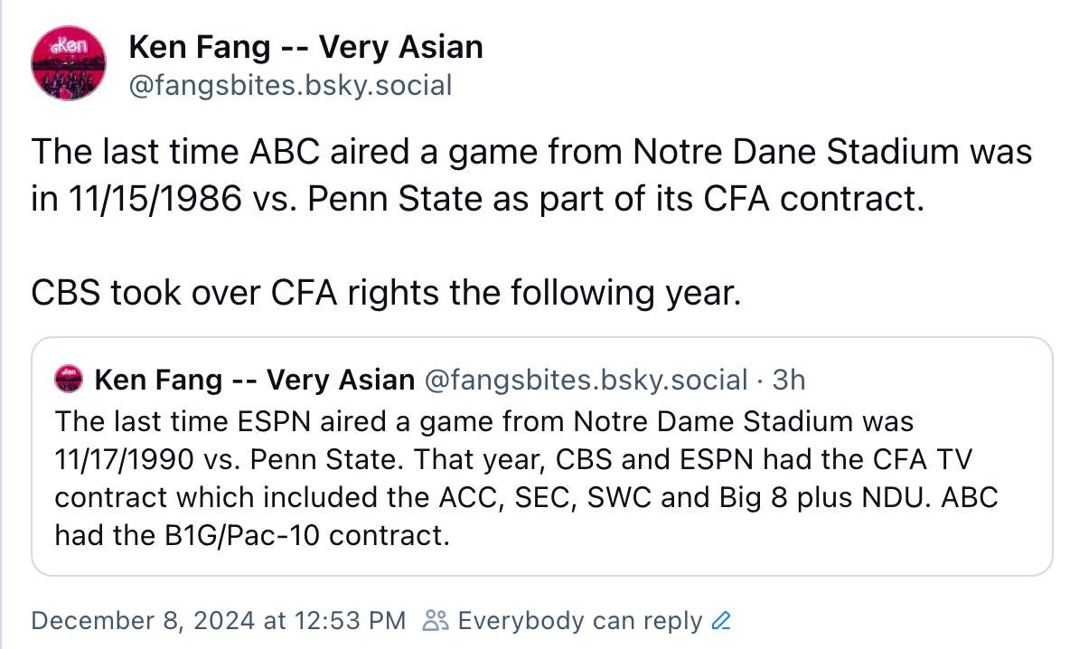Click the 11/17/1990 vs. Penn State quoted text

[x=229, y=460]
